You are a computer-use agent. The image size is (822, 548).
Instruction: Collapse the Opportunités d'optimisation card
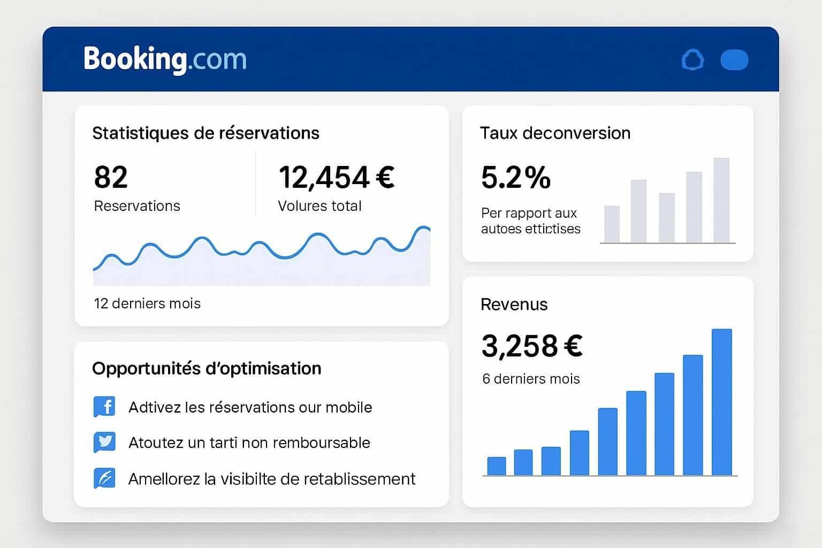(x=207, y=368)
